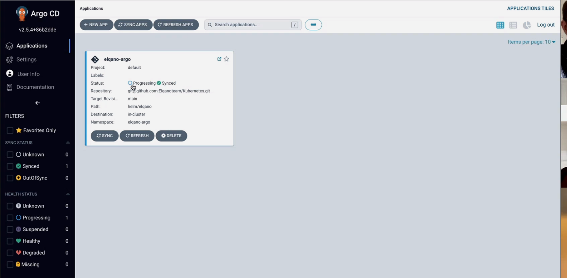
Task: Click the FILTERS heading
Action: [x=15, y=116]
